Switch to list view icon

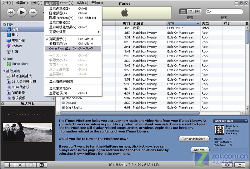pos(183,11)
